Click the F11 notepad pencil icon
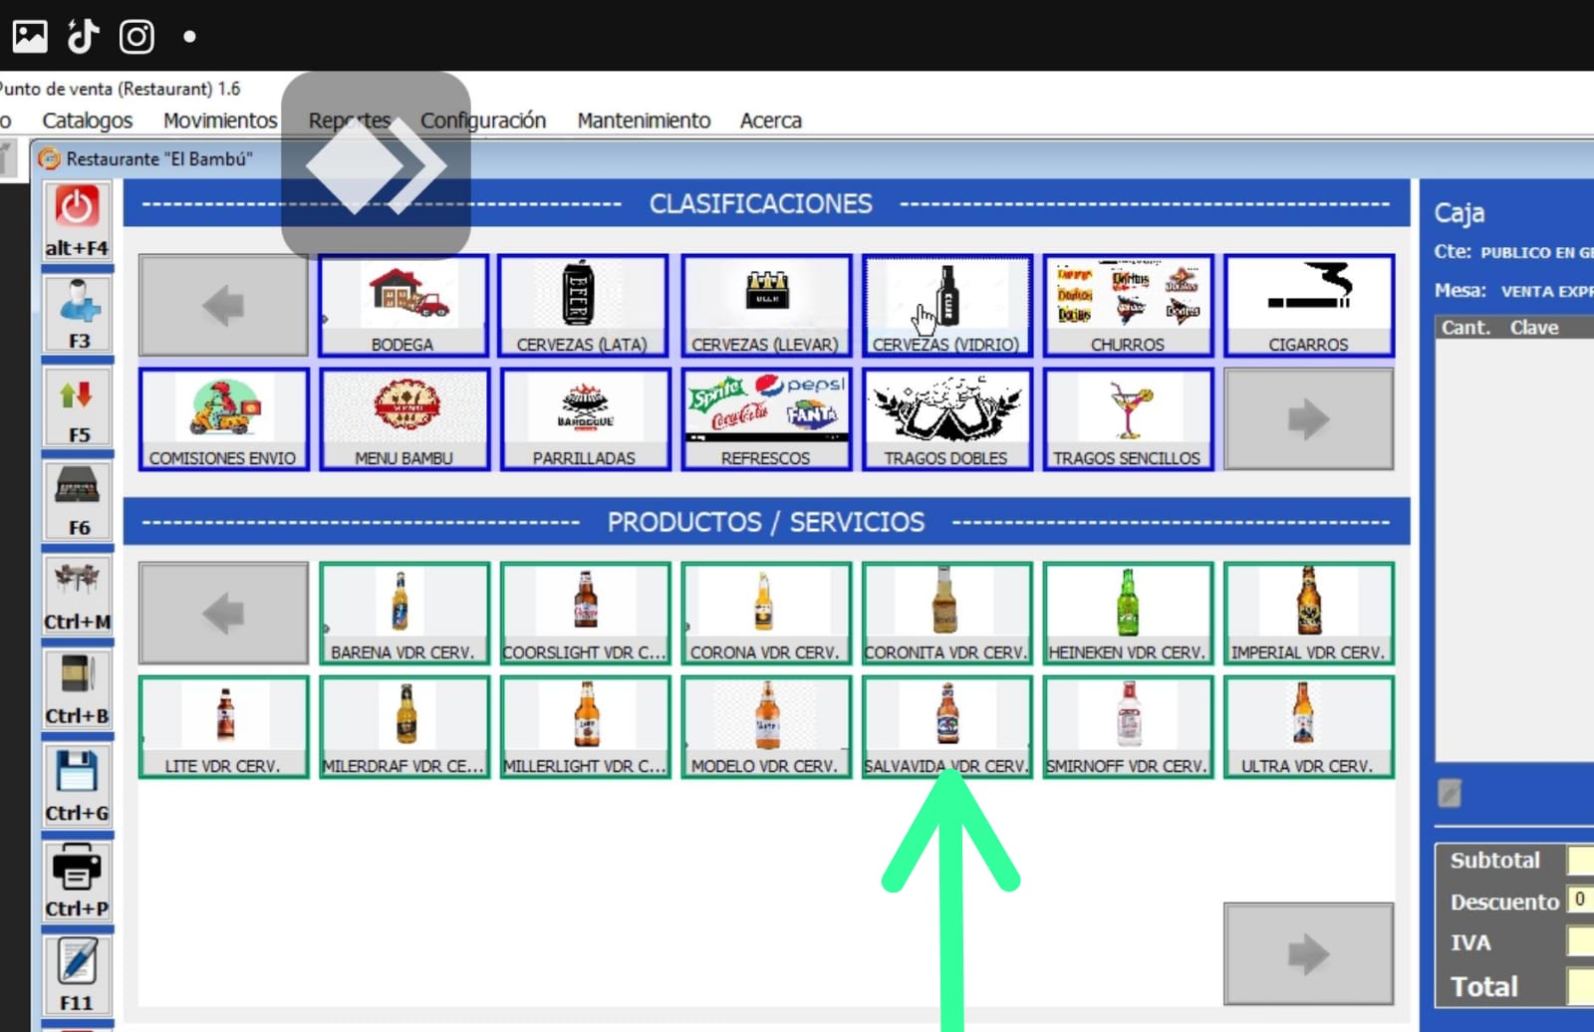The height and width of the screenshot is (1032, 1594). pyautogui.click(x=77, y=974)
